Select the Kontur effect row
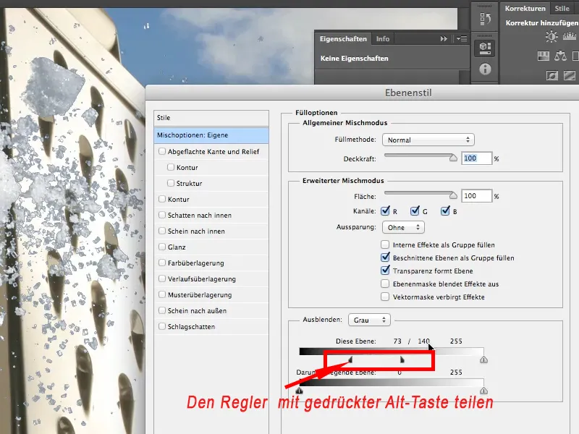This screenshot has height=434, width=579. pos(211,200)
